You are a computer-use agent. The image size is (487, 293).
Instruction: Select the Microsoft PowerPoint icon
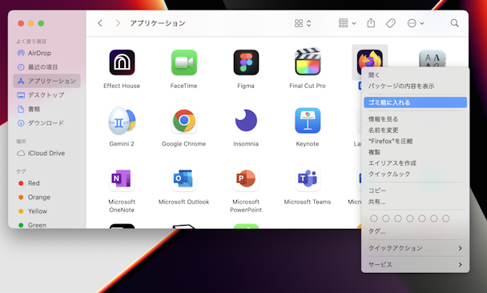[246, 179]
